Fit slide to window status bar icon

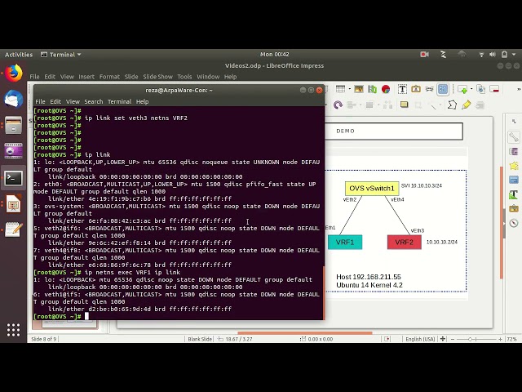click(442, 339)
